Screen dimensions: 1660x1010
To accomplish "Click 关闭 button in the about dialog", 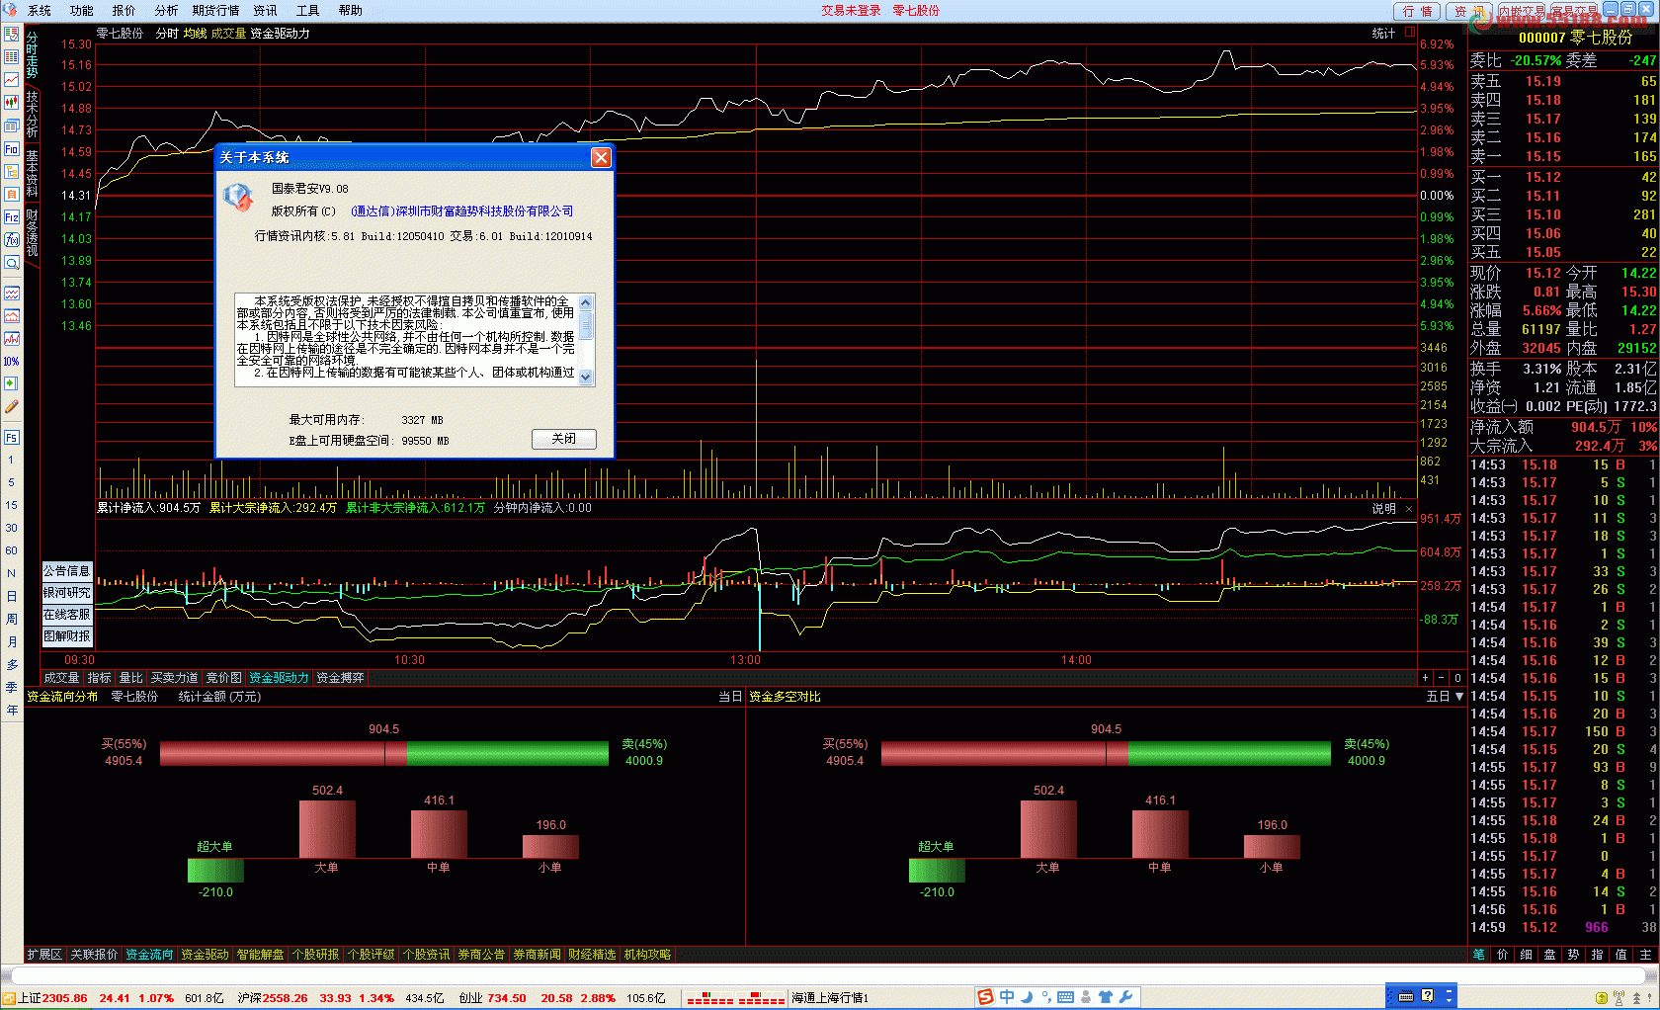I will (x=564, y=439).
